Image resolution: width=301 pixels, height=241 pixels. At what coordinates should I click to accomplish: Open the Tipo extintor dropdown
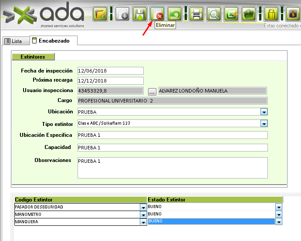tap(264, 124)
